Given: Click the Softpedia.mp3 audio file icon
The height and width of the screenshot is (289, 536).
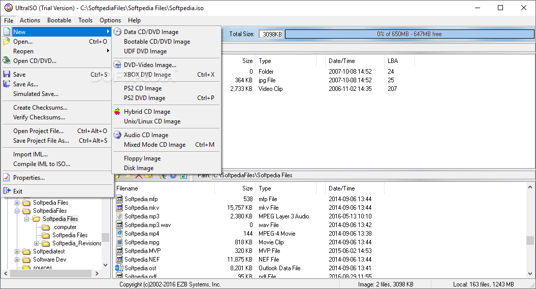Looking at the screenshot, I should [x=119, y=216].
